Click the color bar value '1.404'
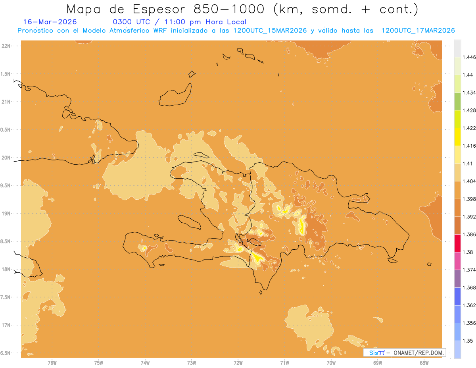The height and width of the screenshot is (368, 476). [469, 181]
